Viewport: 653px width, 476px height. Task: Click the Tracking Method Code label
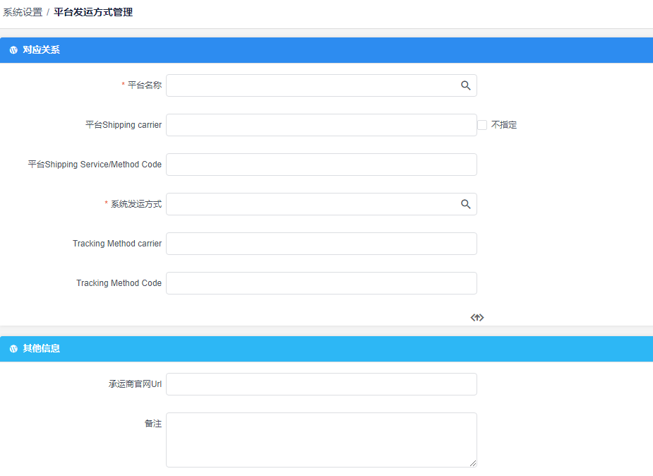tap(119, 283)
